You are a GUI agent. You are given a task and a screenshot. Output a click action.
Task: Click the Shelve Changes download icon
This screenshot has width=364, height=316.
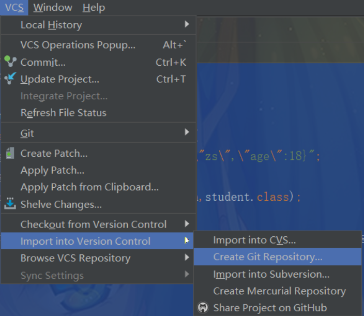pyautogui.click(x=10, y=204)
